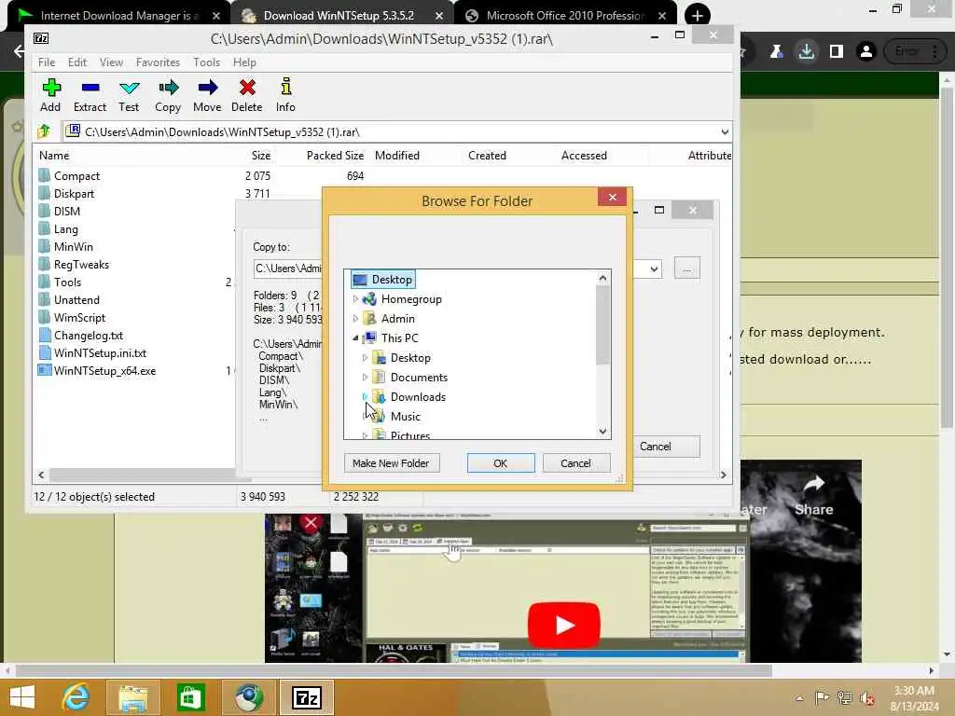Select the MinWin folder entry

coord(73,246)
